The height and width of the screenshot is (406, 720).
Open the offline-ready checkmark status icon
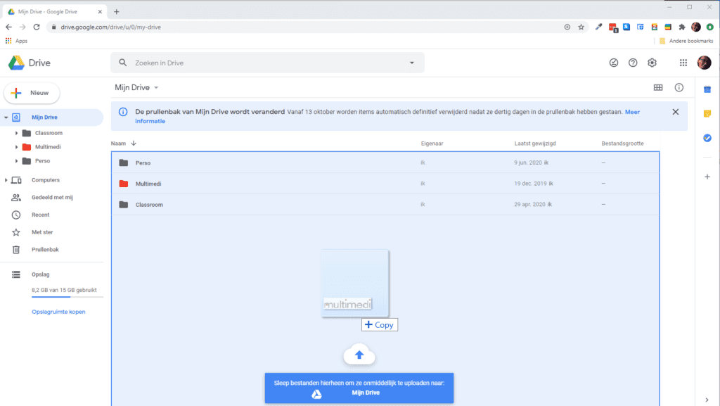613,63
